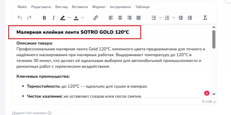Insert a link with chain icon
The width and height of the screenshot is (231, 115).
[x=95, y=18]
